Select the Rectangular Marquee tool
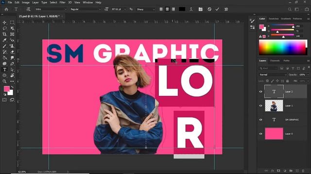Viewport: 311px width, 174px height. pos(12,23)
